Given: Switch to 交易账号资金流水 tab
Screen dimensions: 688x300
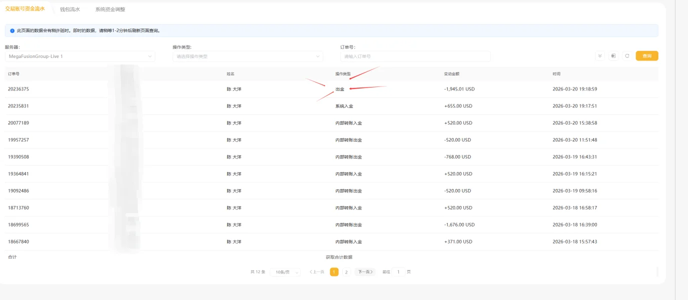Looking at the screenshot, I should 25,8.
